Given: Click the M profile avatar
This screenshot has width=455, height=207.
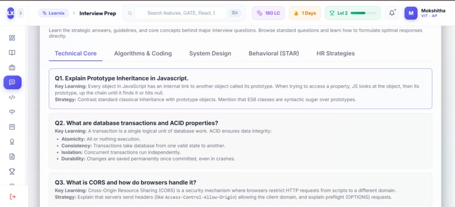Looking at the screenshot, I should (411, 13).
